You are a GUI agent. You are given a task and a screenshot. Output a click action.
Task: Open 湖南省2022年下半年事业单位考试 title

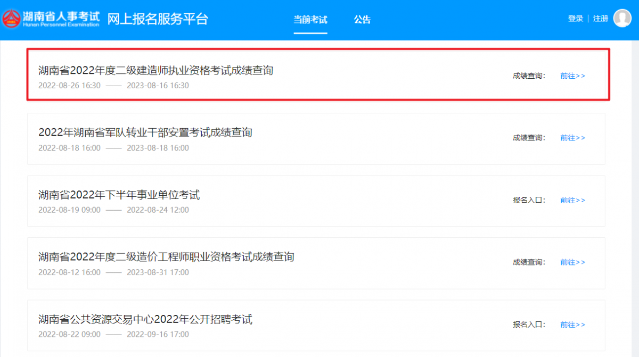coord(119,195)
